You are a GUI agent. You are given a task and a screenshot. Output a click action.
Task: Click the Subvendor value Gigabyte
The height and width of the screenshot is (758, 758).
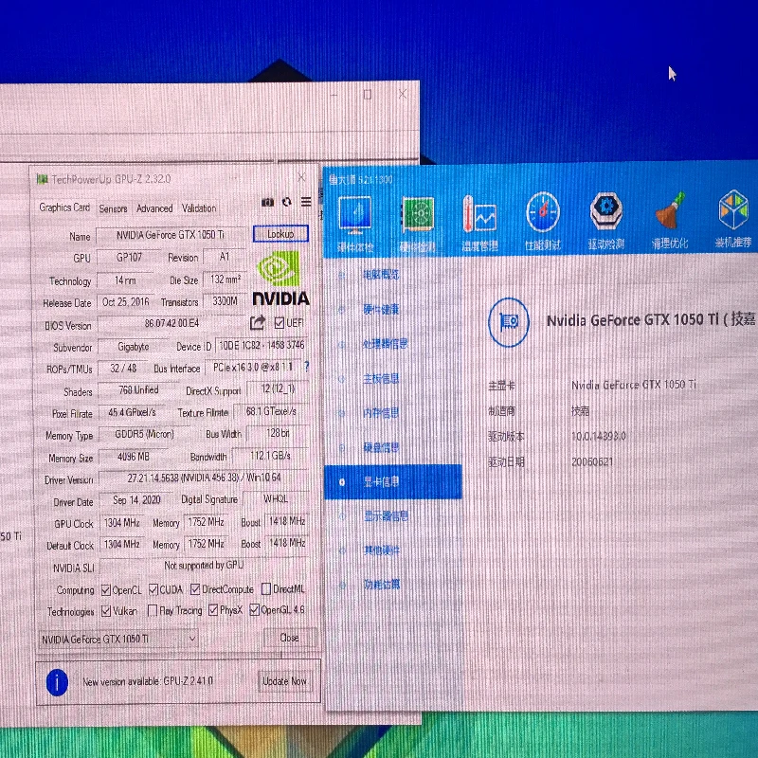(133, 347)
